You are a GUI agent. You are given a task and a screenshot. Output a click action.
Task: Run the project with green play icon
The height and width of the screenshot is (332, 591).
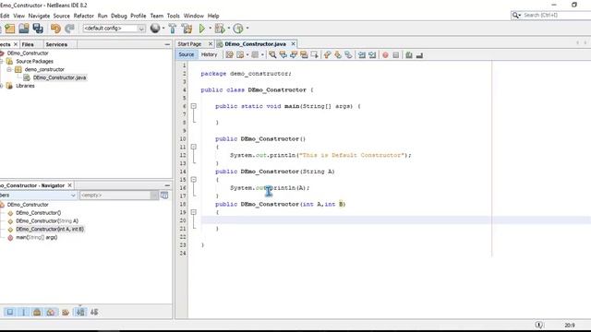click(x=202, y=29)
